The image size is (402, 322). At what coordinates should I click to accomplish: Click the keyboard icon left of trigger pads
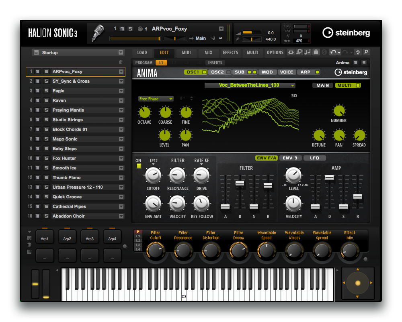point(29,252)
